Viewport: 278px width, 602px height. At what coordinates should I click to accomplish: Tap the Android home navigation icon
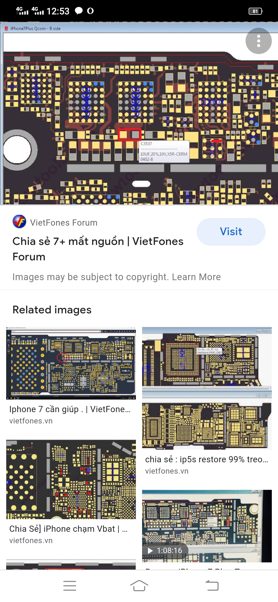click(x=139, y=586)
